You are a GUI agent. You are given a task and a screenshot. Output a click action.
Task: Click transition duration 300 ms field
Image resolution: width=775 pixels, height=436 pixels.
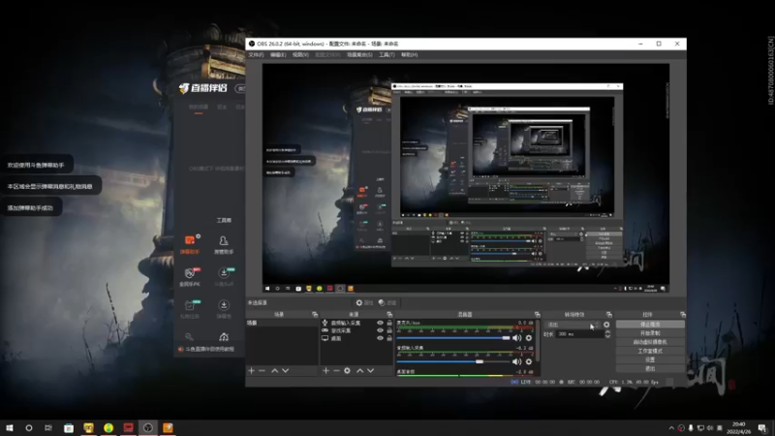579,334
